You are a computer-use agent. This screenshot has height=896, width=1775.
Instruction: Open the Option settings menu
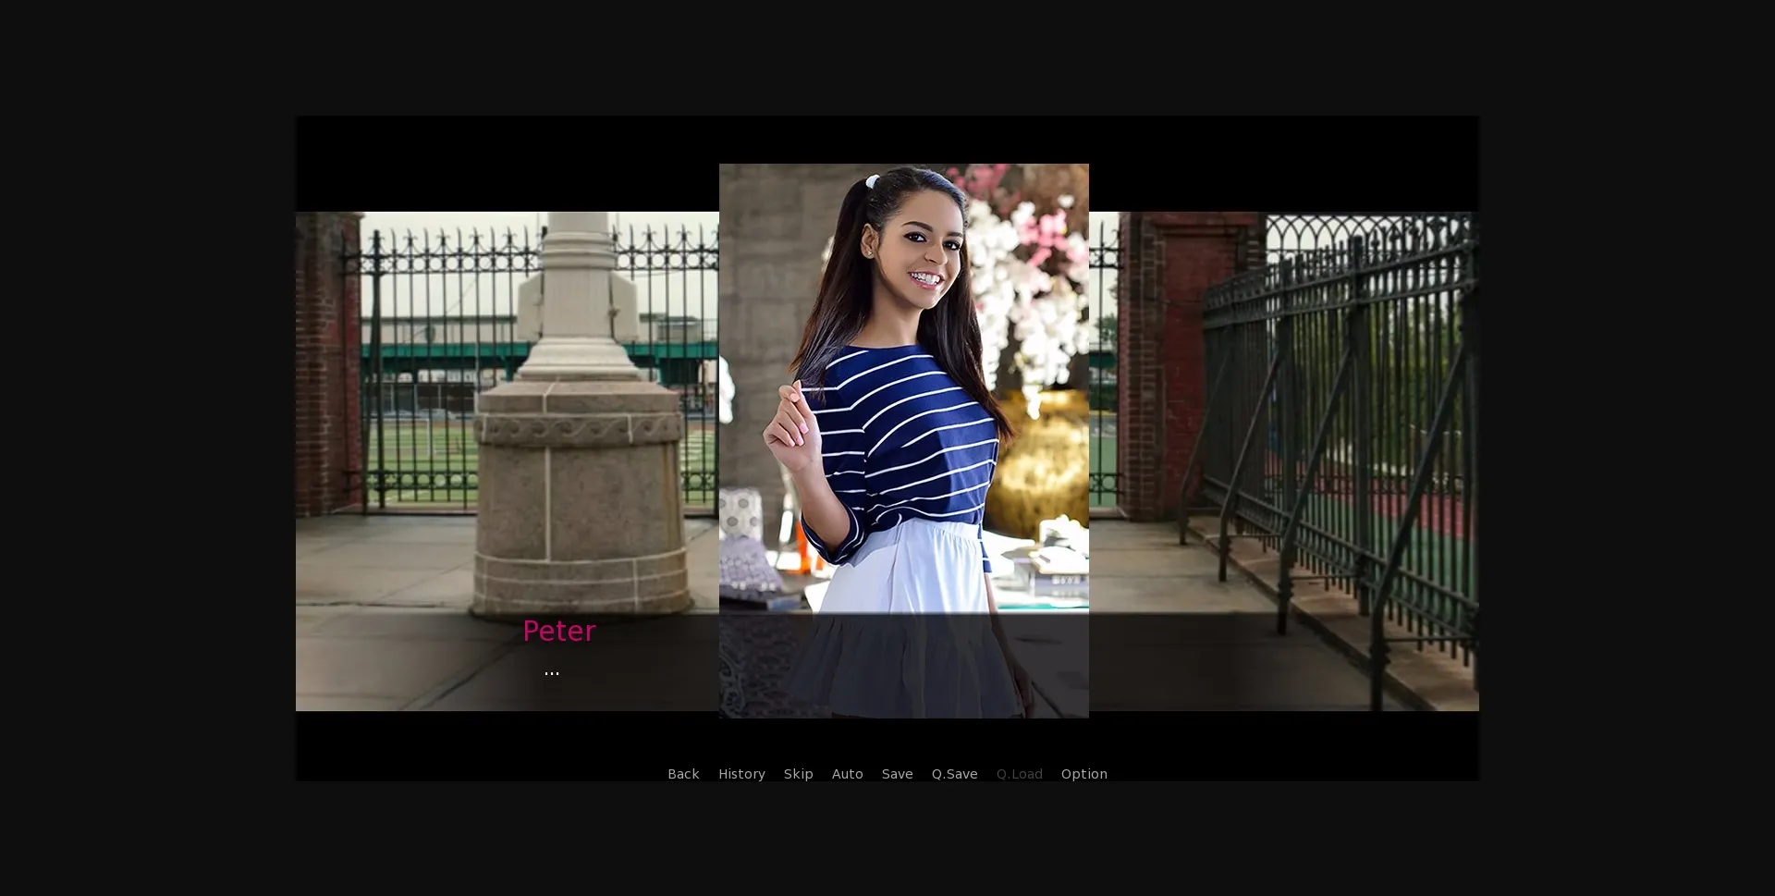click(1083, 774)
